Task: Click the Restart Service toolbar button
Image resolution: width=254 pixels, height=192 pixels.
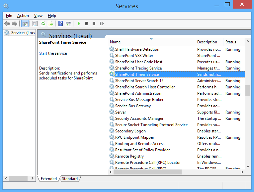Action: pyautogui.click(x=102, y=24)
